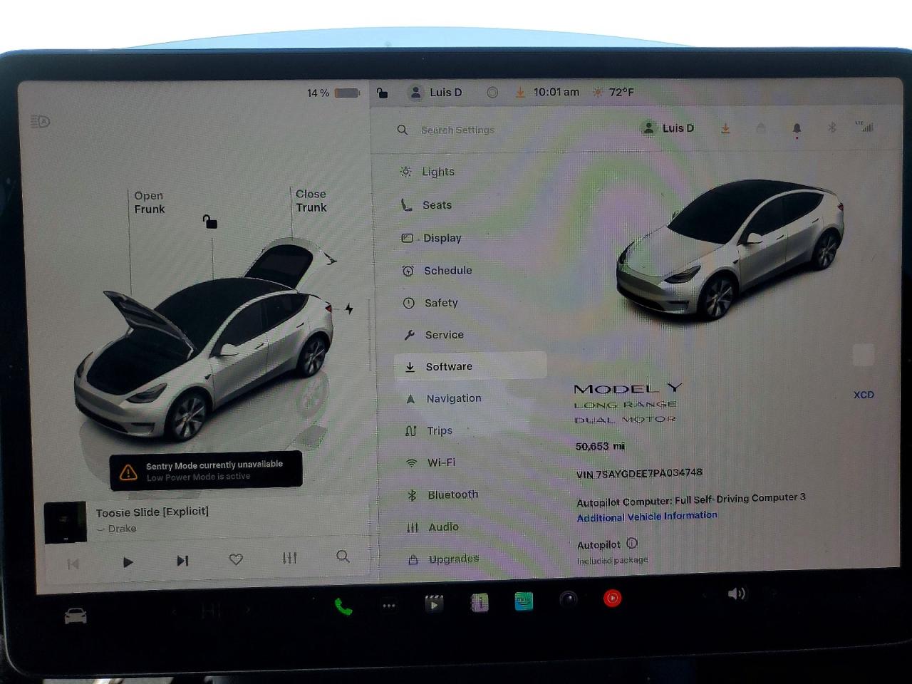This screenshot has width=912, height=684.
Task: Tap Close Trunk
Action: (311, 201)
